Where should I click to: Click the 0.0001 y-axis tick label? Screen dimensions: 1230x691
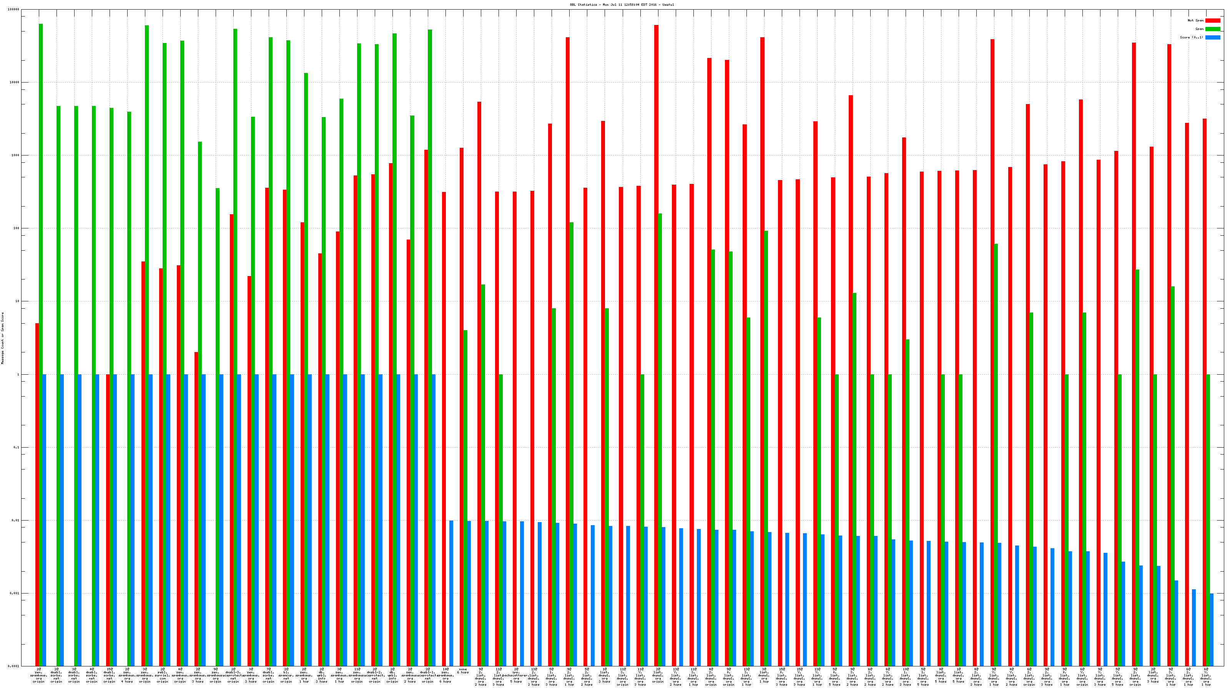click(14, 666)
